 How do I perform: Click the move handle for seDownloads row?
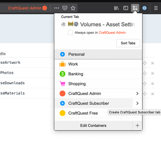(x=145, y=84)
